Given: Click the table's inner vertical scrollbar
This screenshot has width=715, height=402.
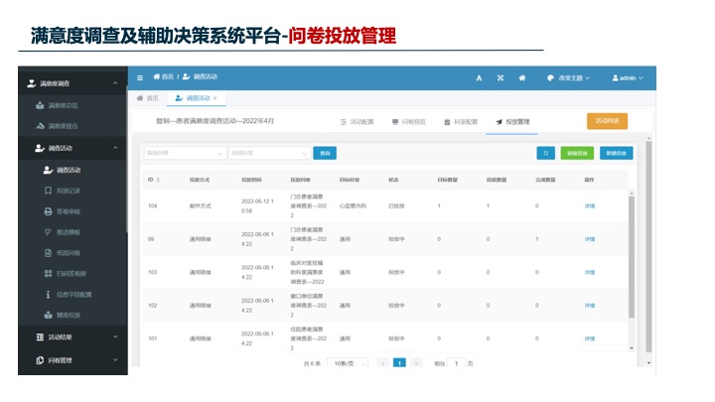Looking at the screenshot, I should (632, 256).
